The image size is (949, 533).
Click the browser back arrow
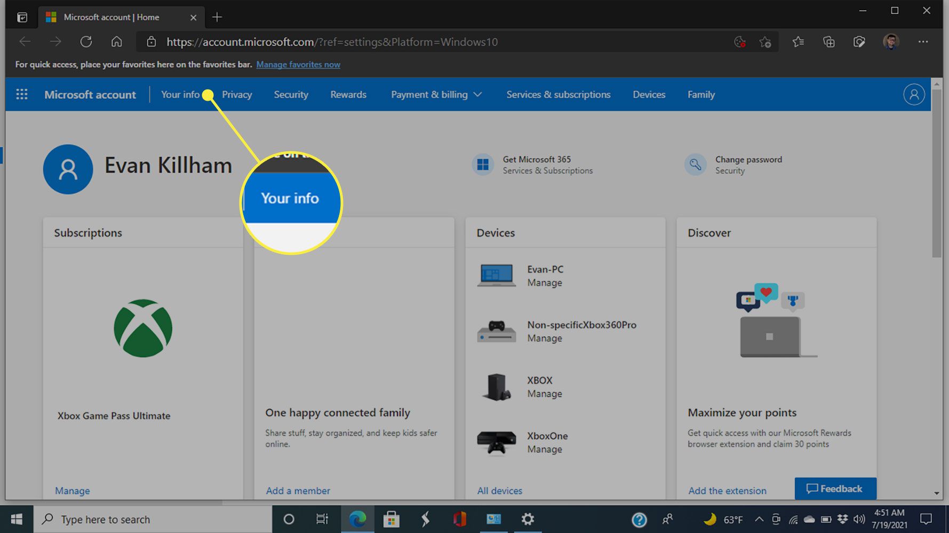pyautogui.click(x=25, y=42)
